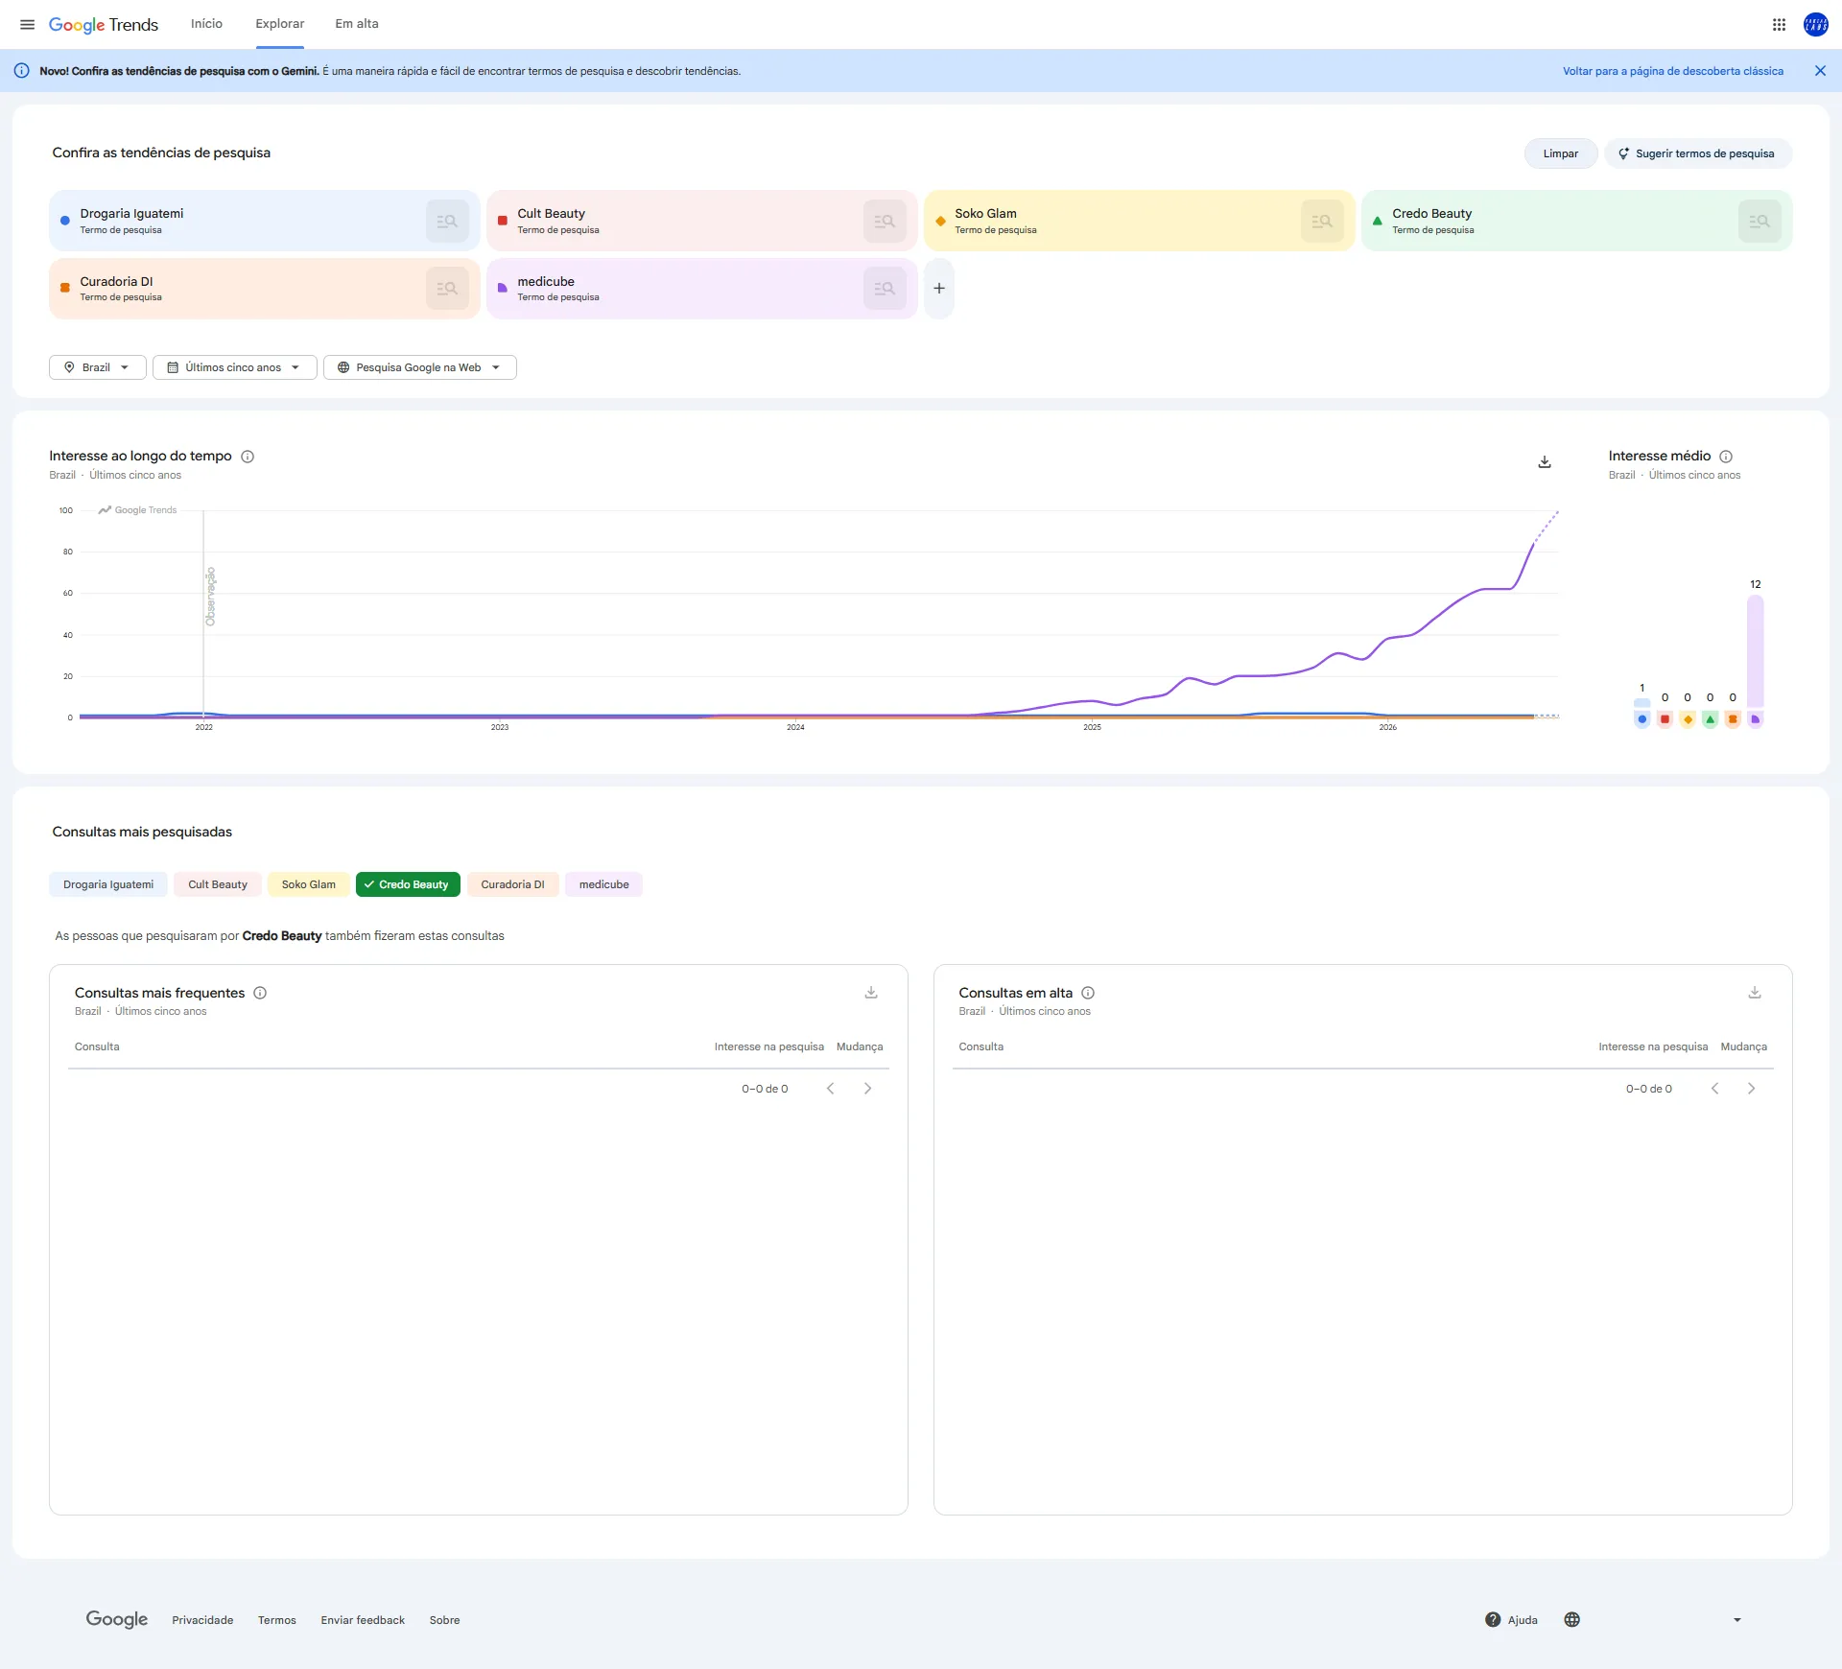
Task: Download the Consultas mais frequentes data
Action: click(x=871, y=993)
